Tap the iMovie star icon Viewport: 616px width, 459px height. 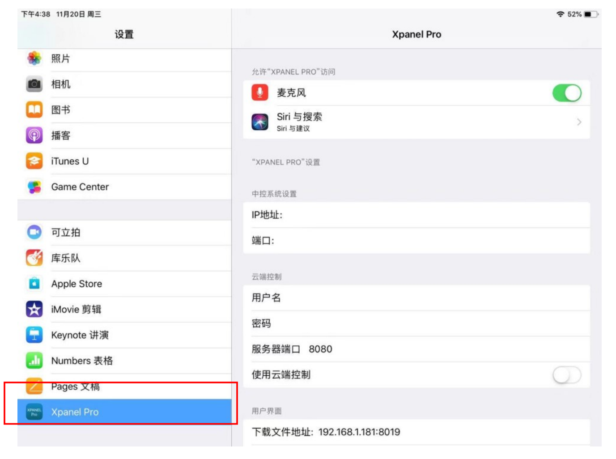34,309
